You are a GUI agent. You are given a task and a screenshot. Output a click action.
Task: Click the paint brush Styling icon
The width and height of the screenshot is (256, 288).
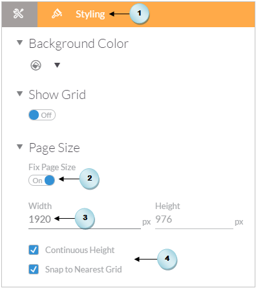click(x=57, y=14)
